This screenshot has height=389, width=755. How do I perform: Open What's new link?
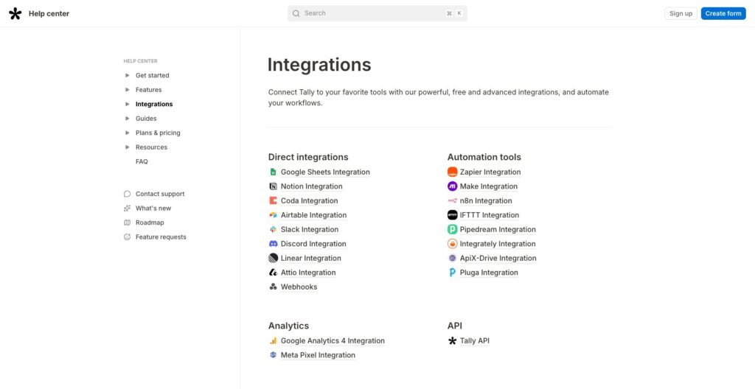pyautogui.click(x=153, y=208)
